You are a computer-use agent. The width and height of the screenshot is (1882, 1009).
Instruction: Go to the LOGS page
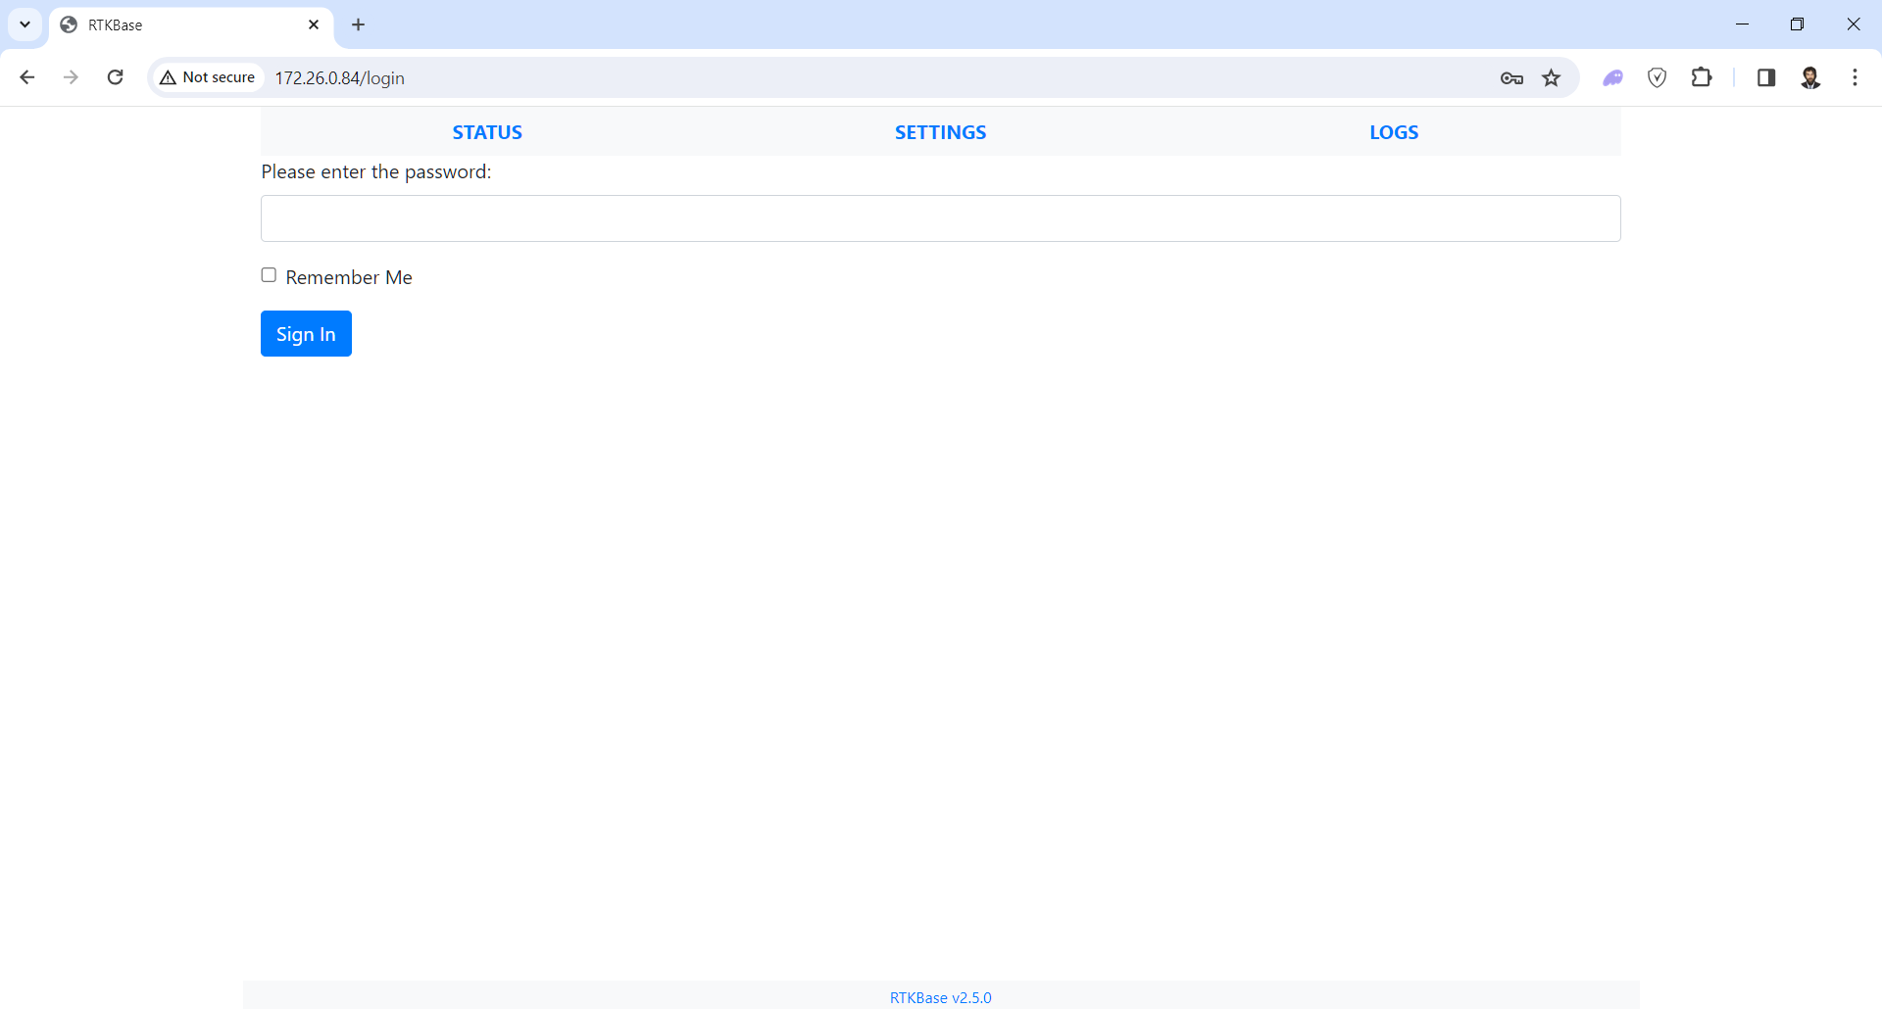click(1394, 132)
